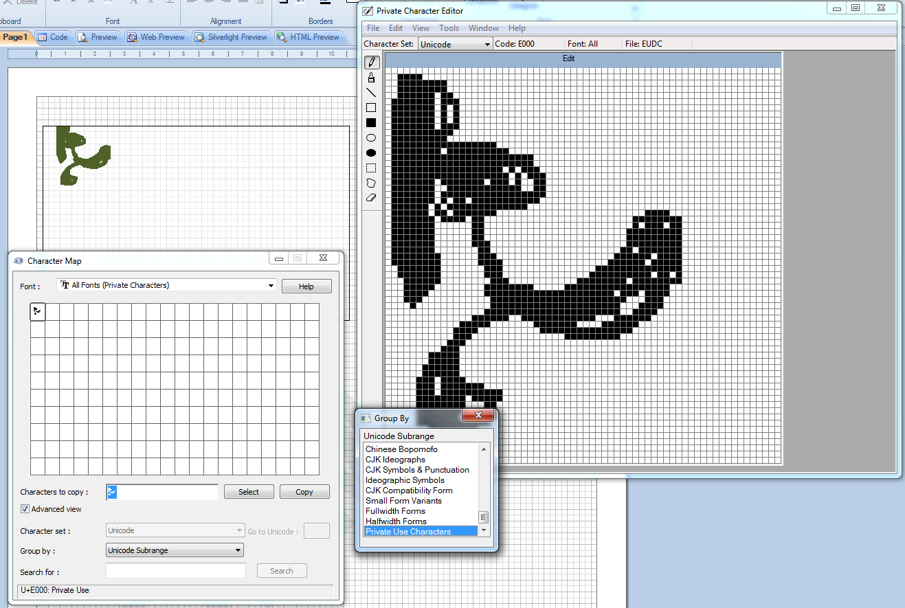This screenshot has height=608, width=905.
Task: Open the disabled Character set combo box
Action: coord(175,530)
